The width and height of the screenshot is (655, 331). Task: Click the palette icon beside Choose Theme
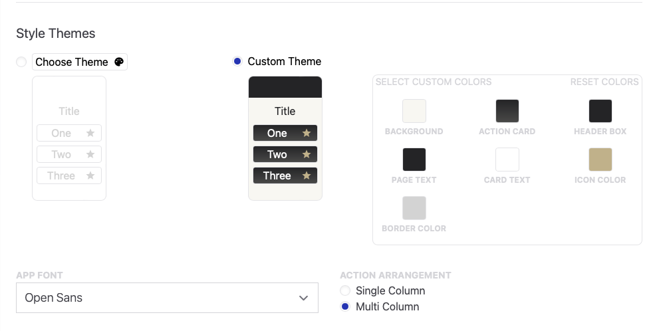[x=119, y=62]
